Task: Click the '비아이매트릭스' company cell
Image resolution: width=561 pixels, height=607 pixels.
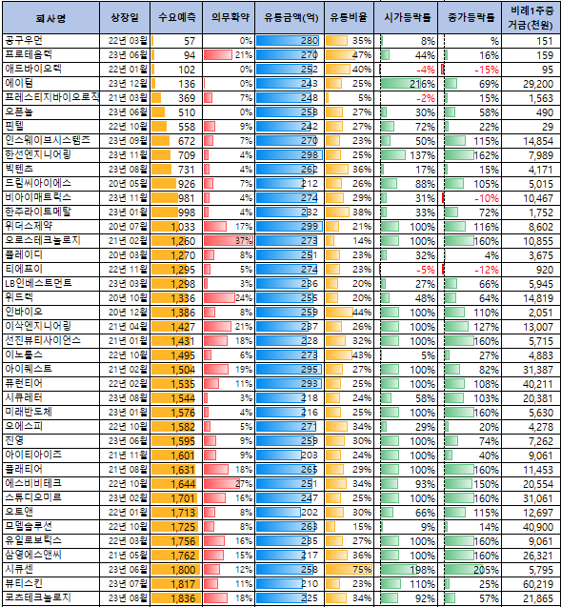Action: click(50, 198)
